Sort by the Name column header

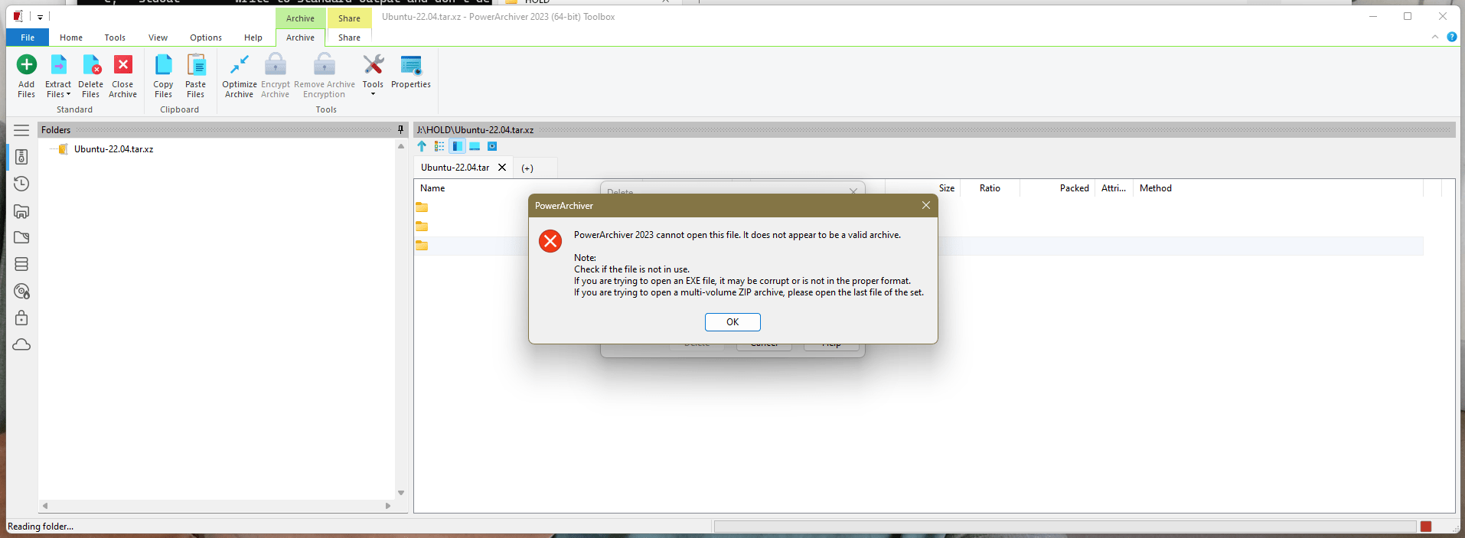click(x=432, y=188)
